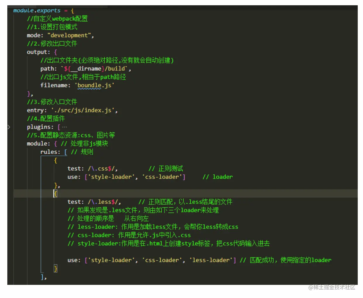
Task: Click the regex /\.css$/ test value
Action: 101,169
